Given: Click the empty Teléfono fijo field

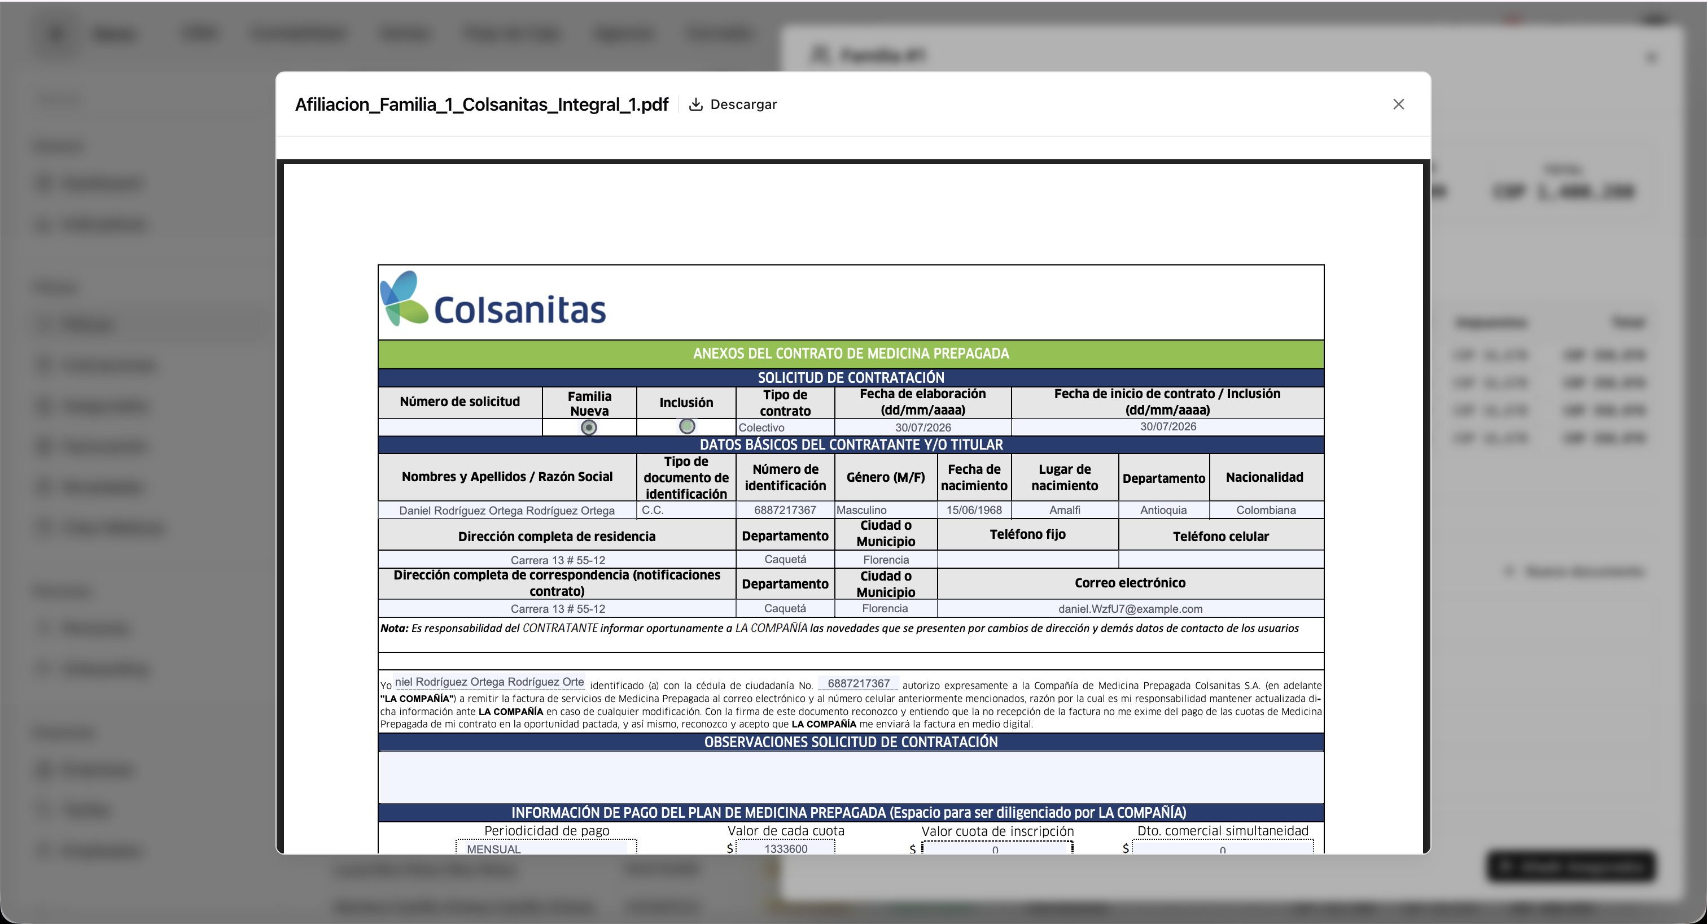Looking at the screenshot, I should [x=1027, y=559].
